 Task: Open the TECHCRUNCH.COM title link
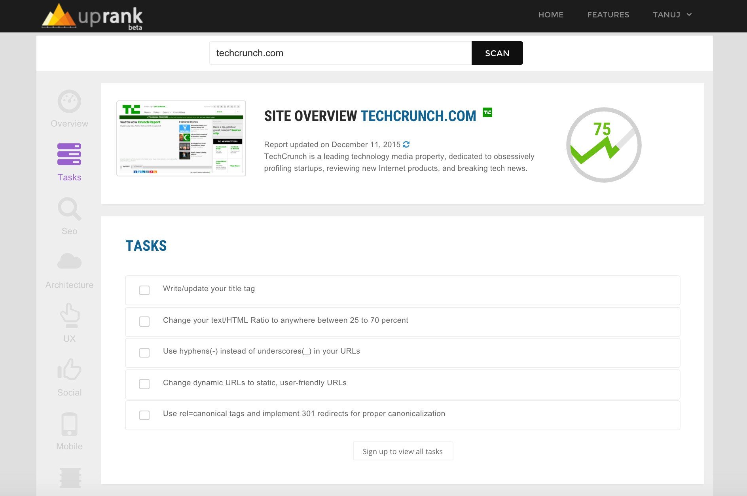pos(418,116)
